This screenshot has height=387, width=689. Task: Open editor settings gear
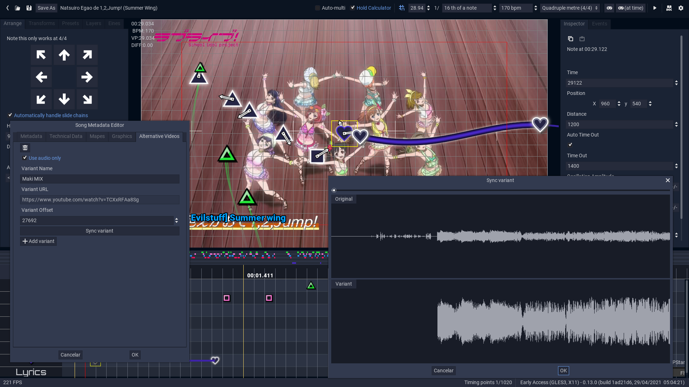tap(681, 8)
